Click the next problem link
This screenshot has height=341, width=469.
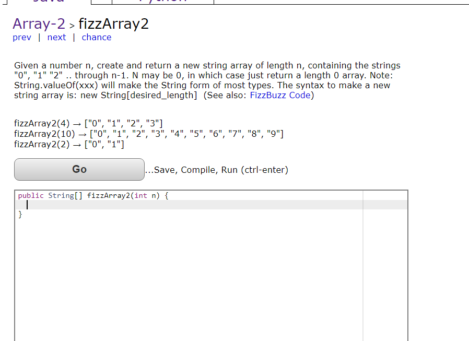coord(56,37)
